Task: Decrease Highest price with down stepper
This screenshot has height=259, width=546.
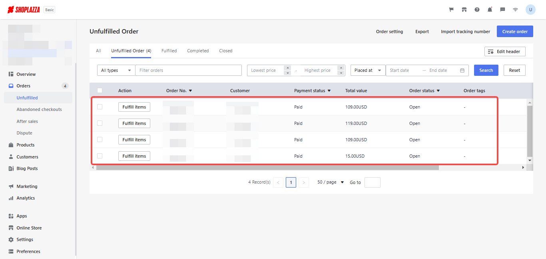Action: [x=341, y=73]
